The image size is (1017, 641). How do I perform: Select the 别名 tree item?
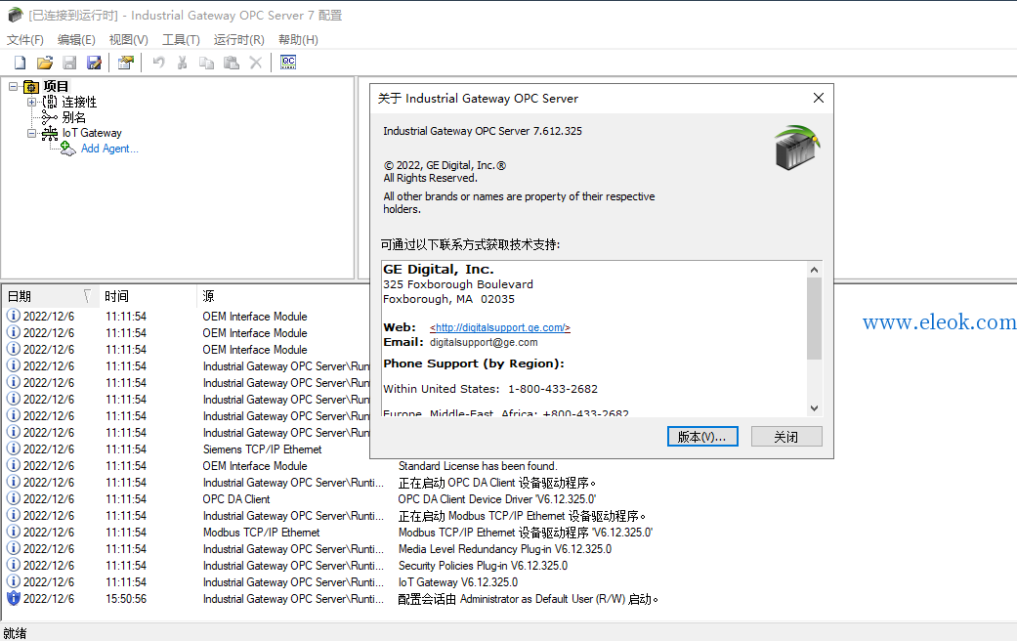click(74, 117)
